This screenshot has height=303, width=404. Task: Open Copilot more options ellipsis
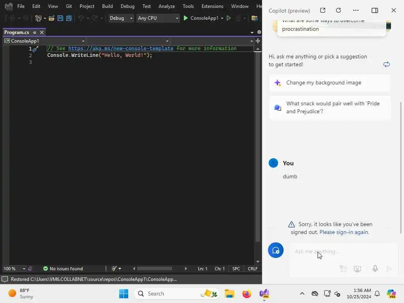pyautogui.click(x=356, y=10)
